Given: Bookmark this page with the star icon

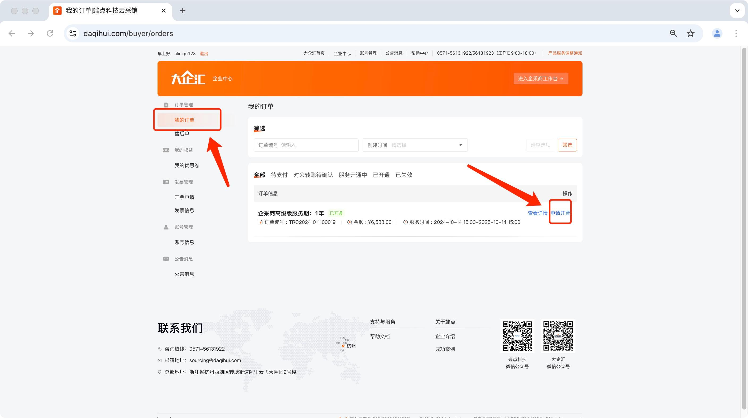Looking at the screenshot, I should pos(691,33).
